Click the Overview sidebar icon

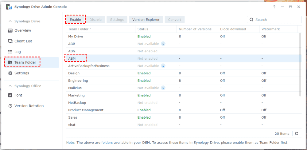coord(10,31)
